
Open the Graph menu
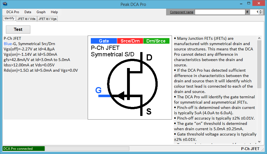click(x=41, y=12)
